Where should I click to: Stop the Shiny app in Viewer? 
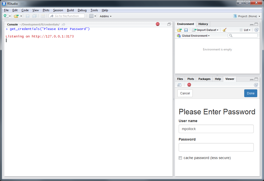click(189, 85)
